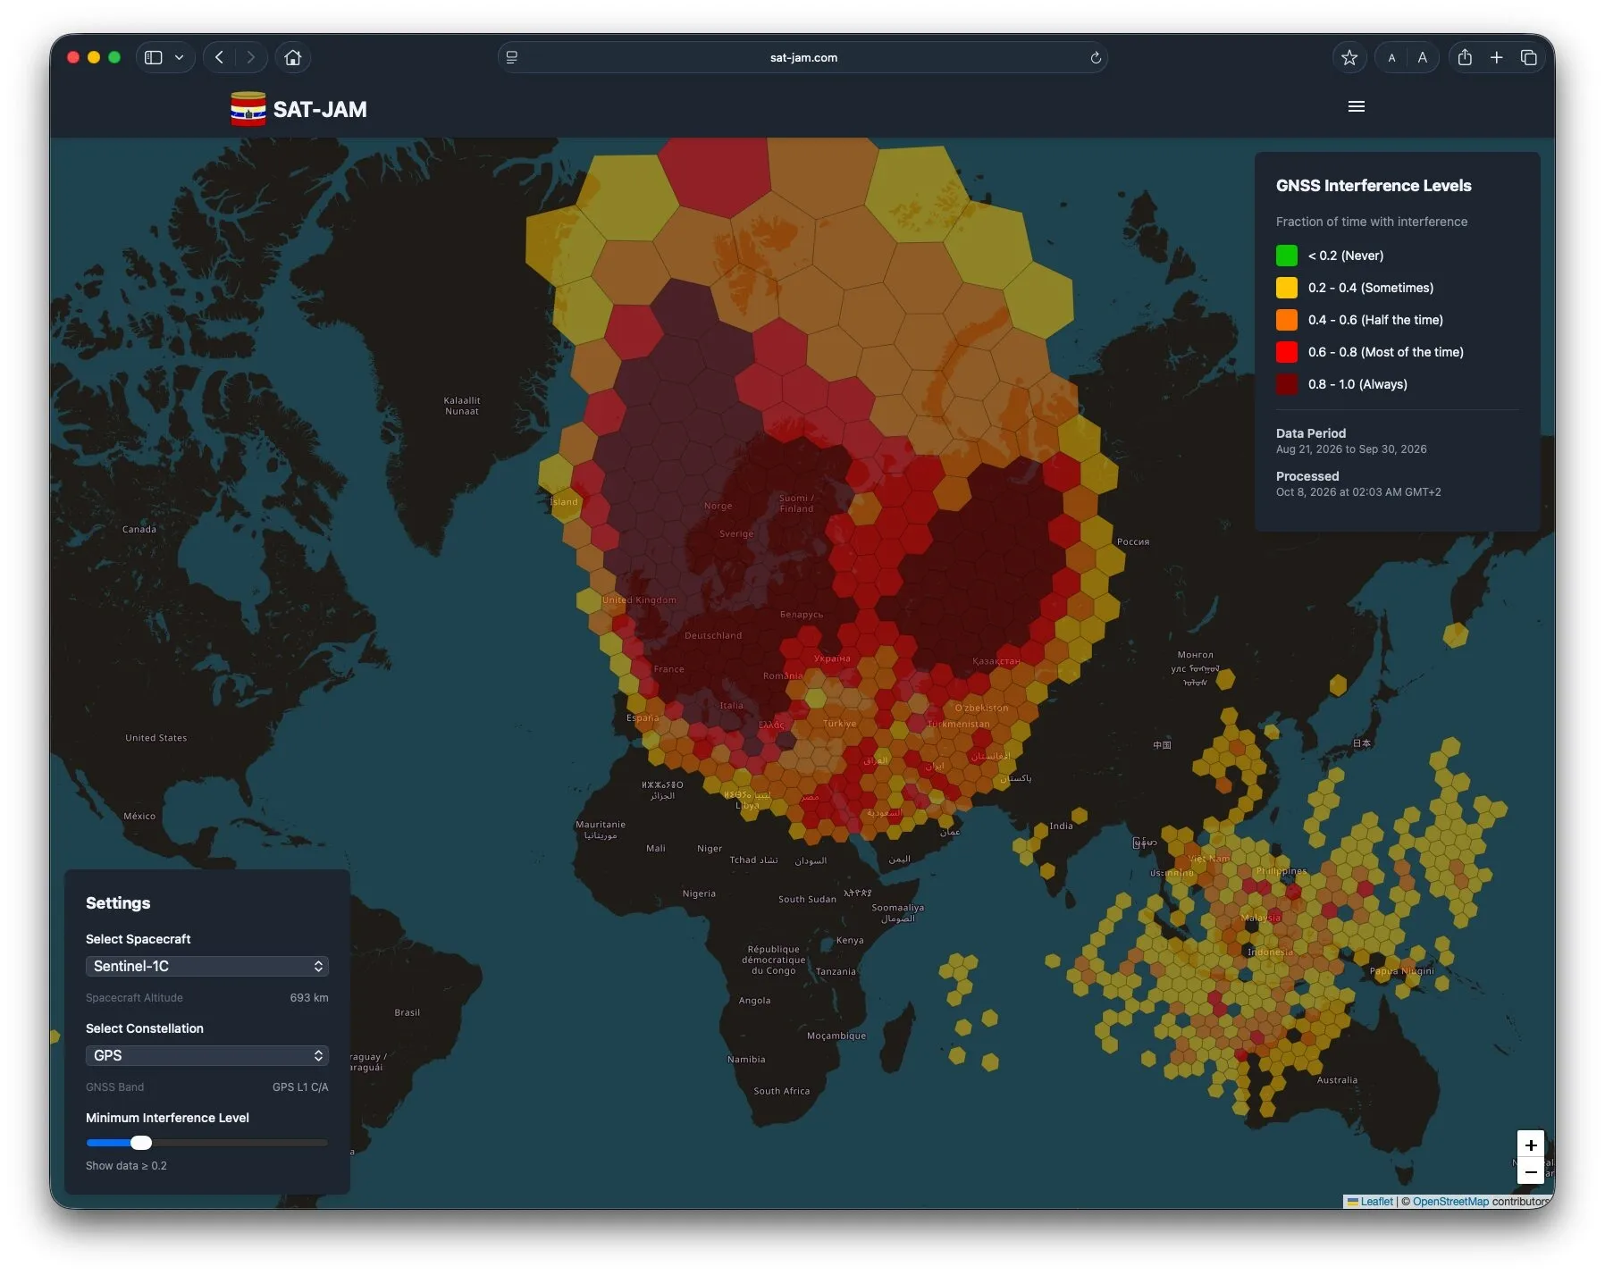Image resolution: width=1605 pixels, height=1275 pixels.
Task: Reload the page with the refresh icon
Action: [1096, 58]
